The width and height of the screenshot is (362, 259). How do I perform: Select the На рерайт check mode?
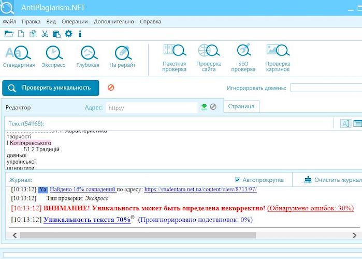tap(122, 56)
